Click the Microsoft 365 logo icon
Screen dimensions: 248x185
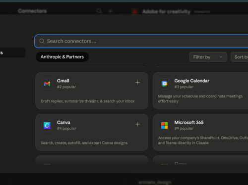[164, 126]
